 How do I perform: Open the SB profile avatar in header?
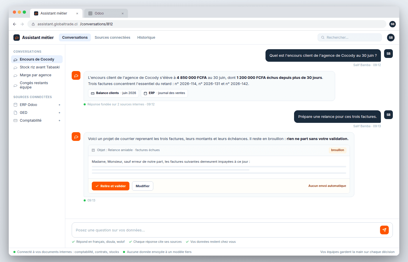pos(391,38)
